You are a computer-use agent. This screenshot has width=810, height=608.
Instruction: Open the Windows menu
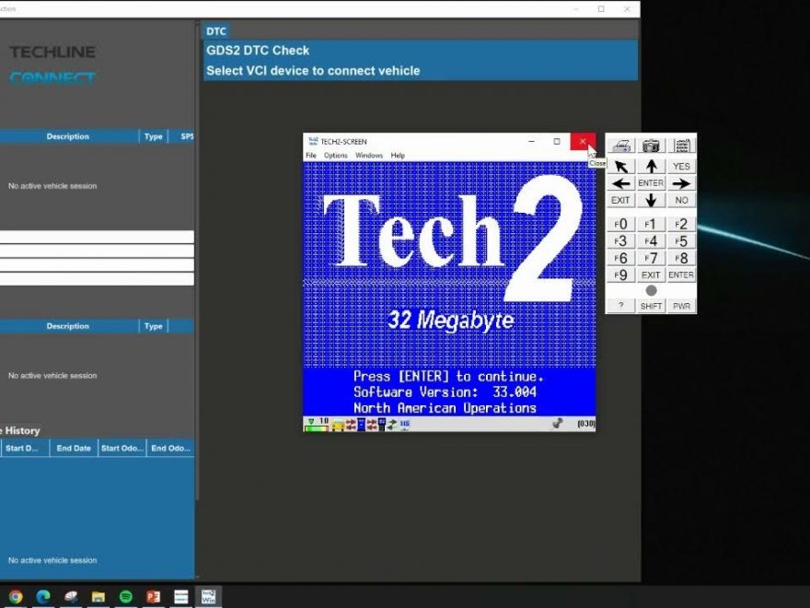(369, 156)
